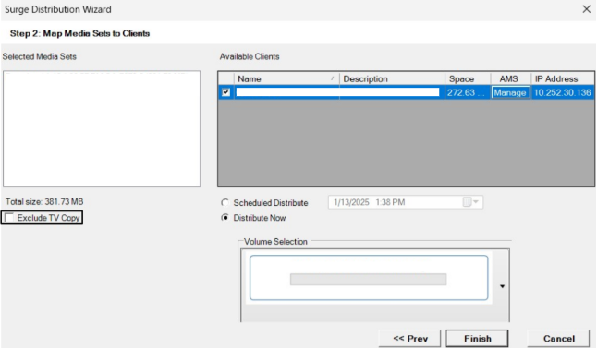597x348 pixels.
Task: Click the Selected Media Sets list box
Action: click(x=102, y=128)
